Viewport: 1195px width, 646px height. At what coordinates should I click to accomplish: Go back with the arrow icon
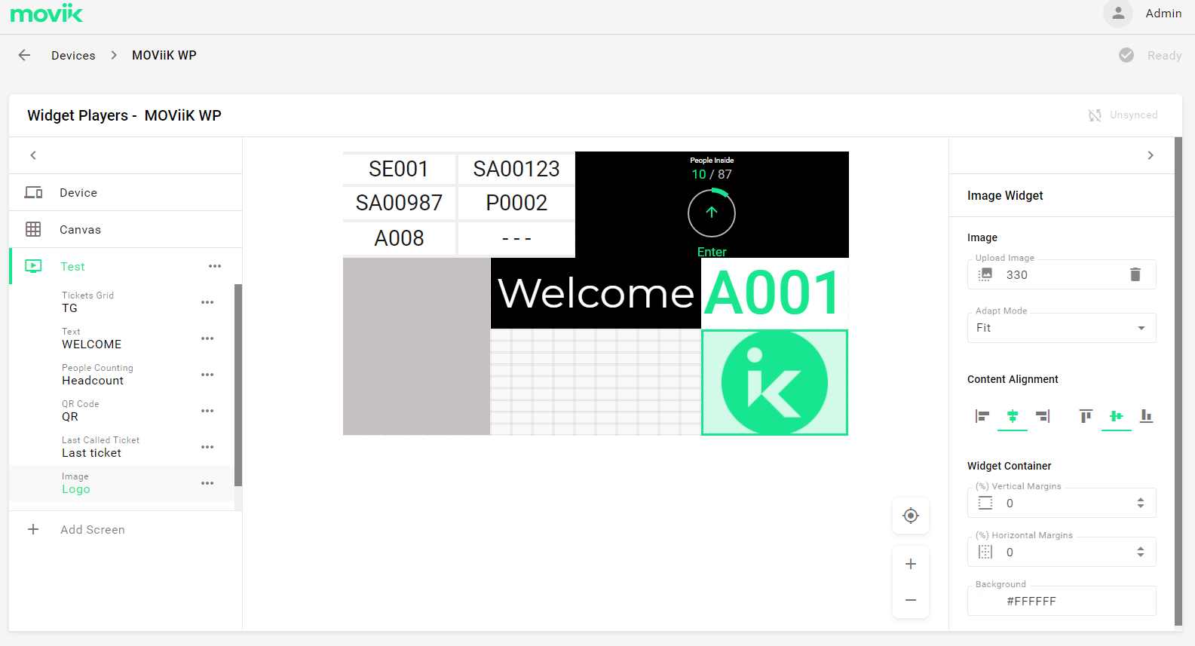click(25, 55)
